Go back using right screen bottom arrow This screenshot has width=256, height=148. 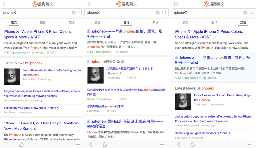[178, 144]
